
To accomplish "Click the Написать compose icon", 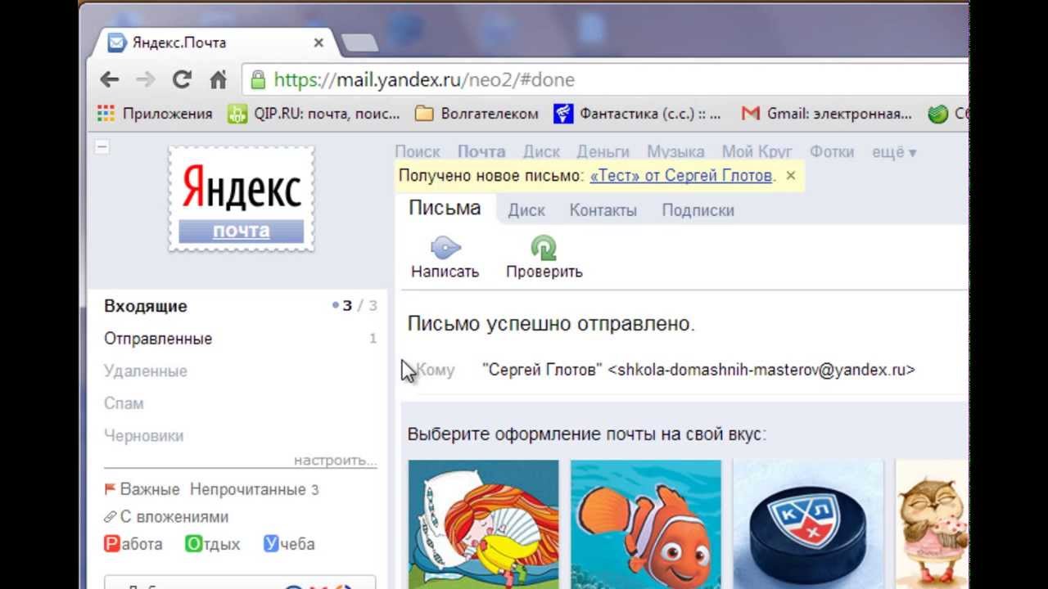I will click(x=445, y=247).
